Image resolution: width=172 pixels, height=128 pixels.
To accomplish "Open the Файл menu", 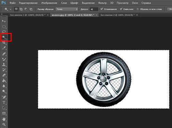I will pyautogui.click(x=13, y=3).
